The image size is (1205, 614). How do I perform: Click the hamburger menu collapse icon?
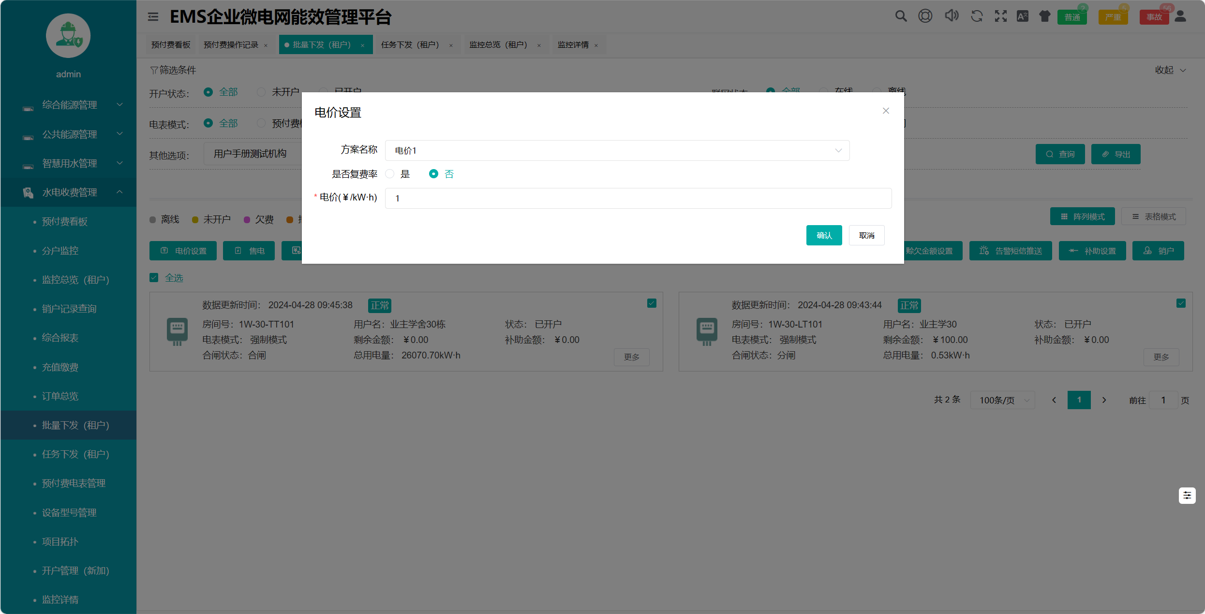[153, 17]
